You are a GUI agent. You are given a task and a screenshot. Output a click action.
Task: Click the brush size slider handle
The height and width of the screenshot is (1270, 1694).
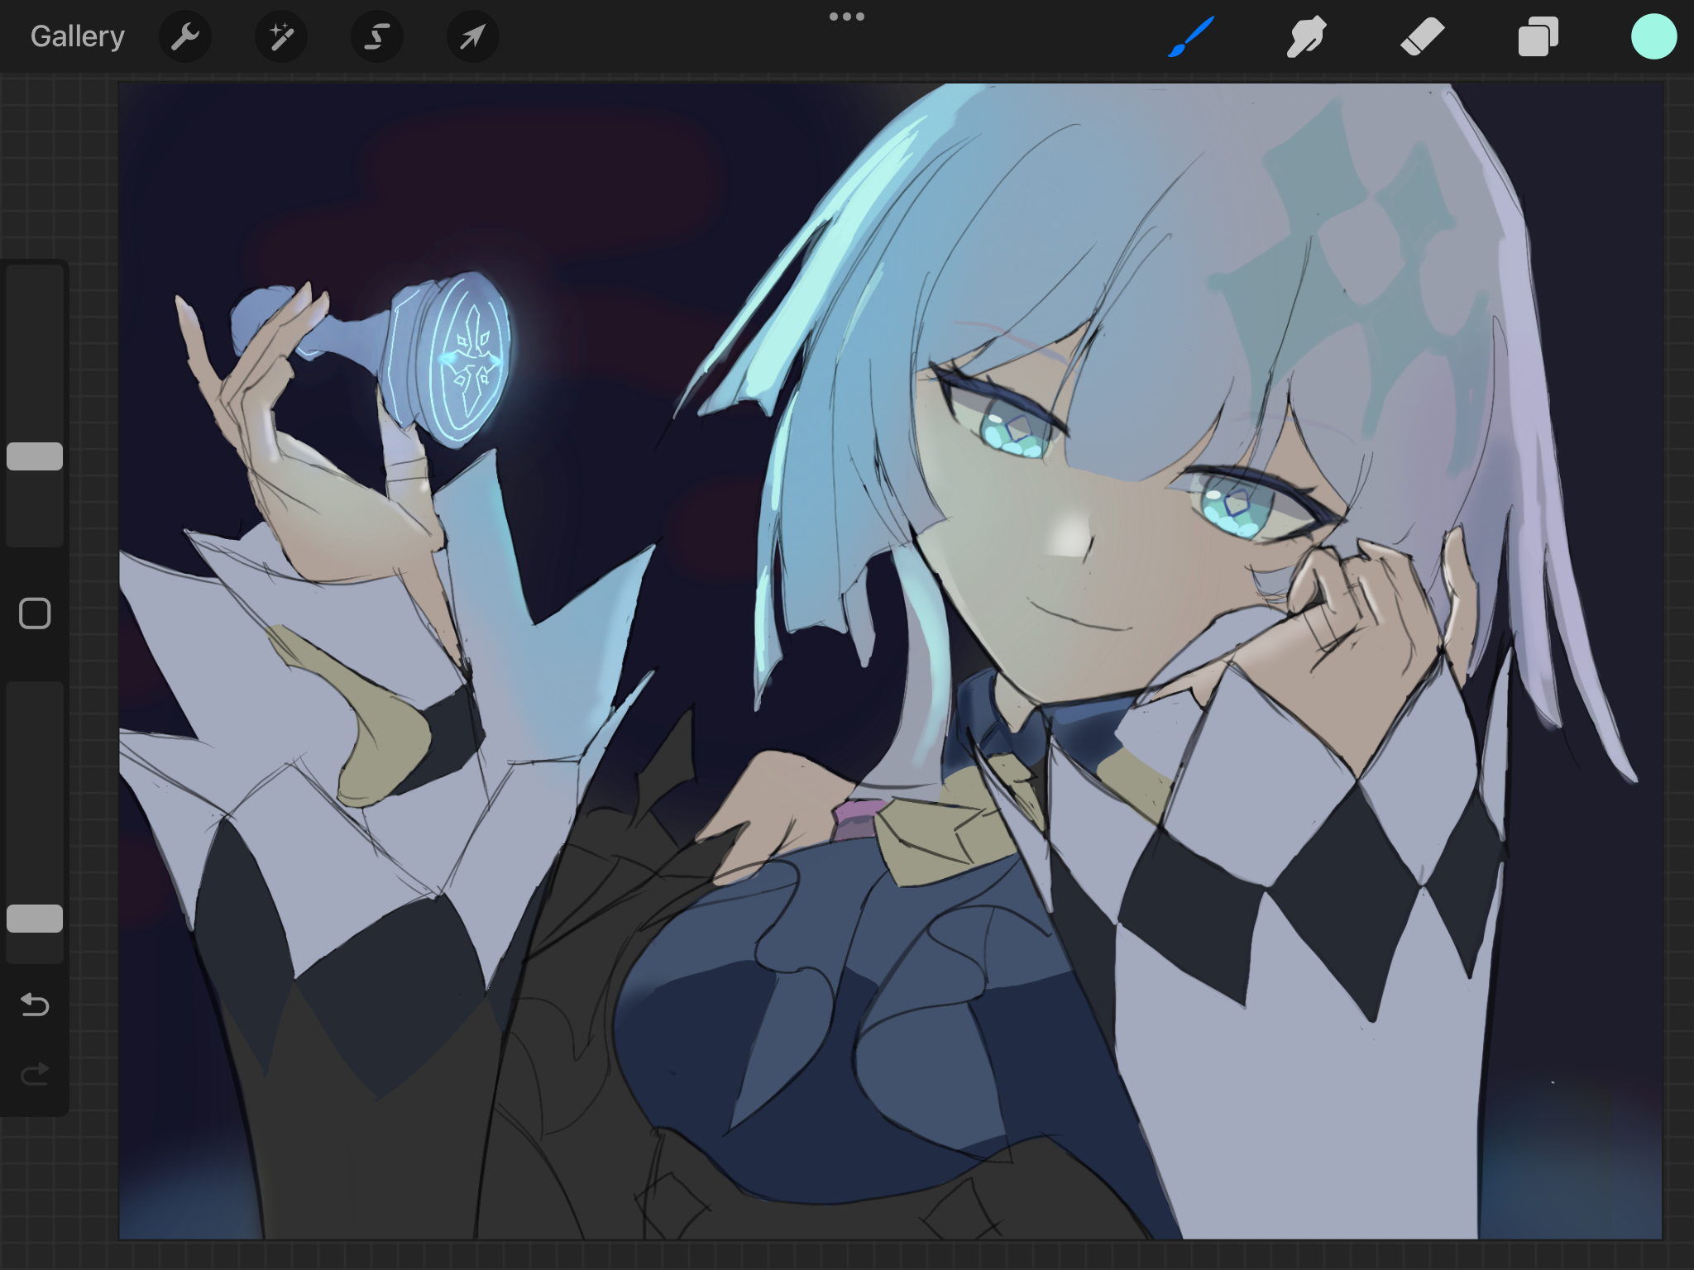(x=35, y=456)
